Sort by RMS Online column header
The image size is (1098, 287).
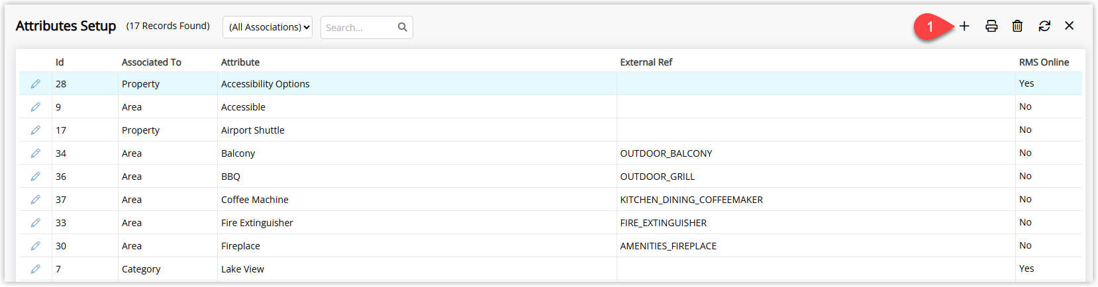click(1044, 62)
